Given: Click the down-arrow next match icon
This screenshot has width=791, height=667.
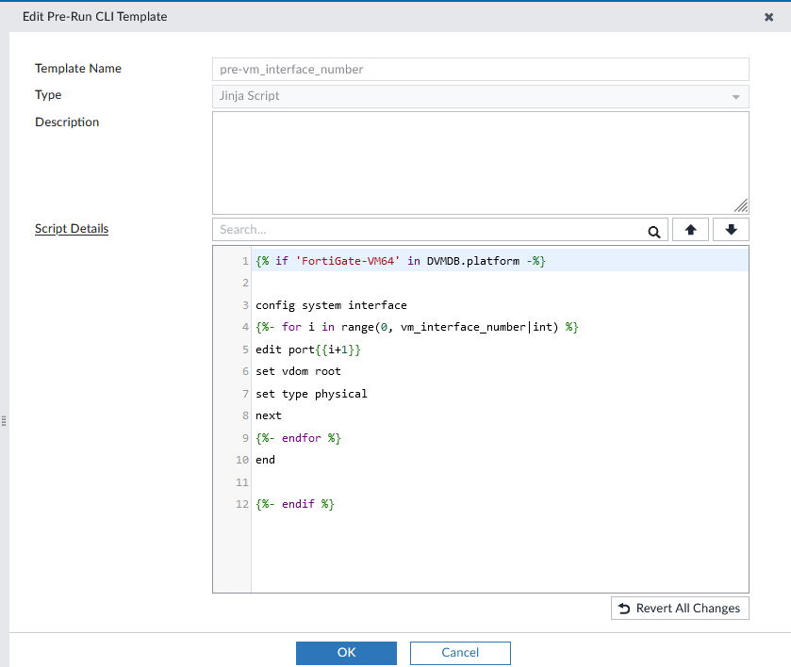Looking at the screenshot, I should point(731,229).
